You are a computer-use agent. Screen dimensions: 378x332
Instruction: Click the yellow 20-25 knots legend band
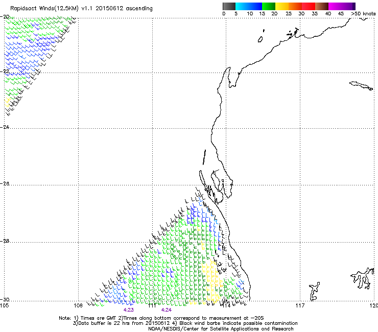click(x=282, y=6)
